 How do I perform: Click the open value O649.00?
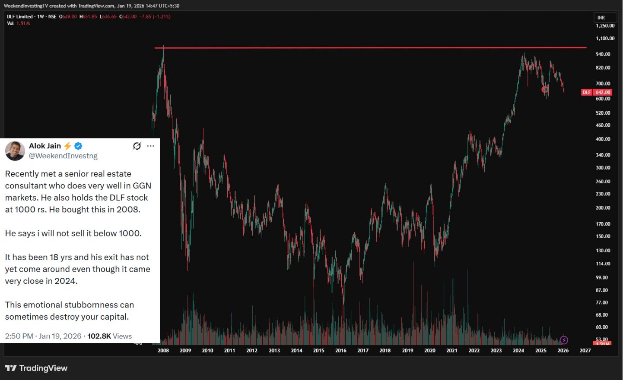(x=68, y=16)
